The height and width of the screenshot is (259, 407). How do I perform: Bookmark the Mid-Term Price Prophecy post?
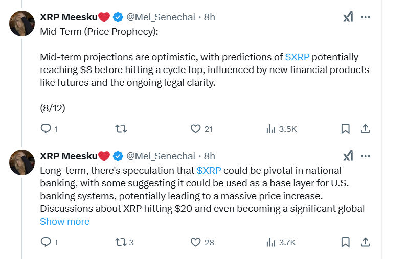pos(346,129)
